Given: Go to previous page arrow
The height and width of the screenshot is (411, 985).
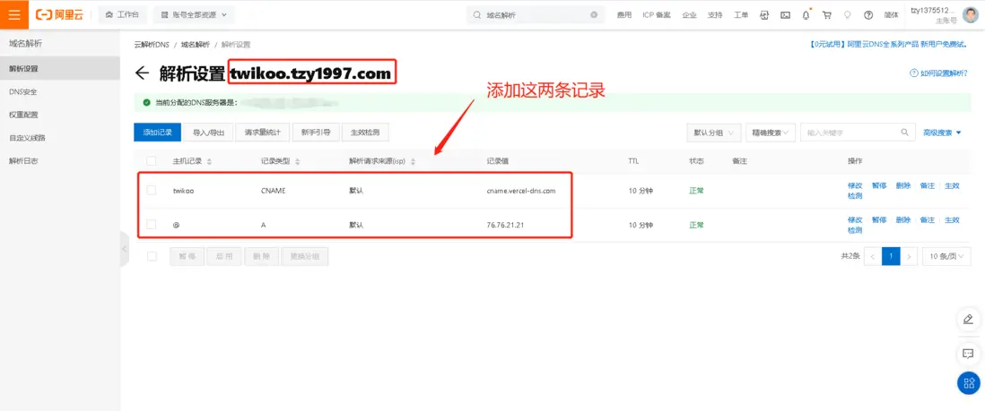Looking at the screenshot, I should [873, 256].
